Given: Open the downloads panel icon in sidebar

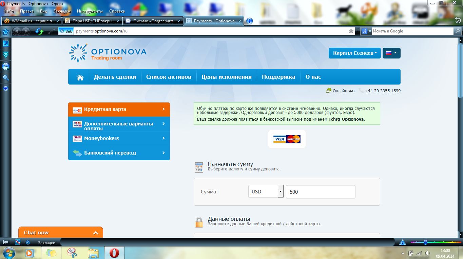Looking at the screenshot, I should 5,55.
